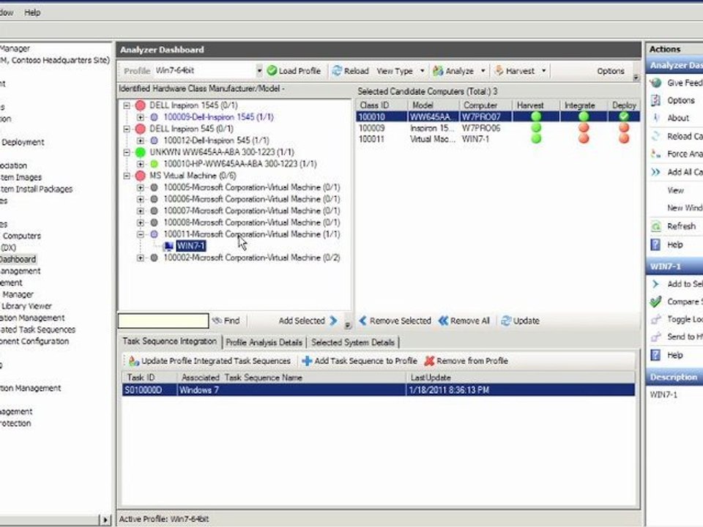703x527 pixels.
Task: Click the Remove All double-arrow icon
Action: (x=443, y=321)
